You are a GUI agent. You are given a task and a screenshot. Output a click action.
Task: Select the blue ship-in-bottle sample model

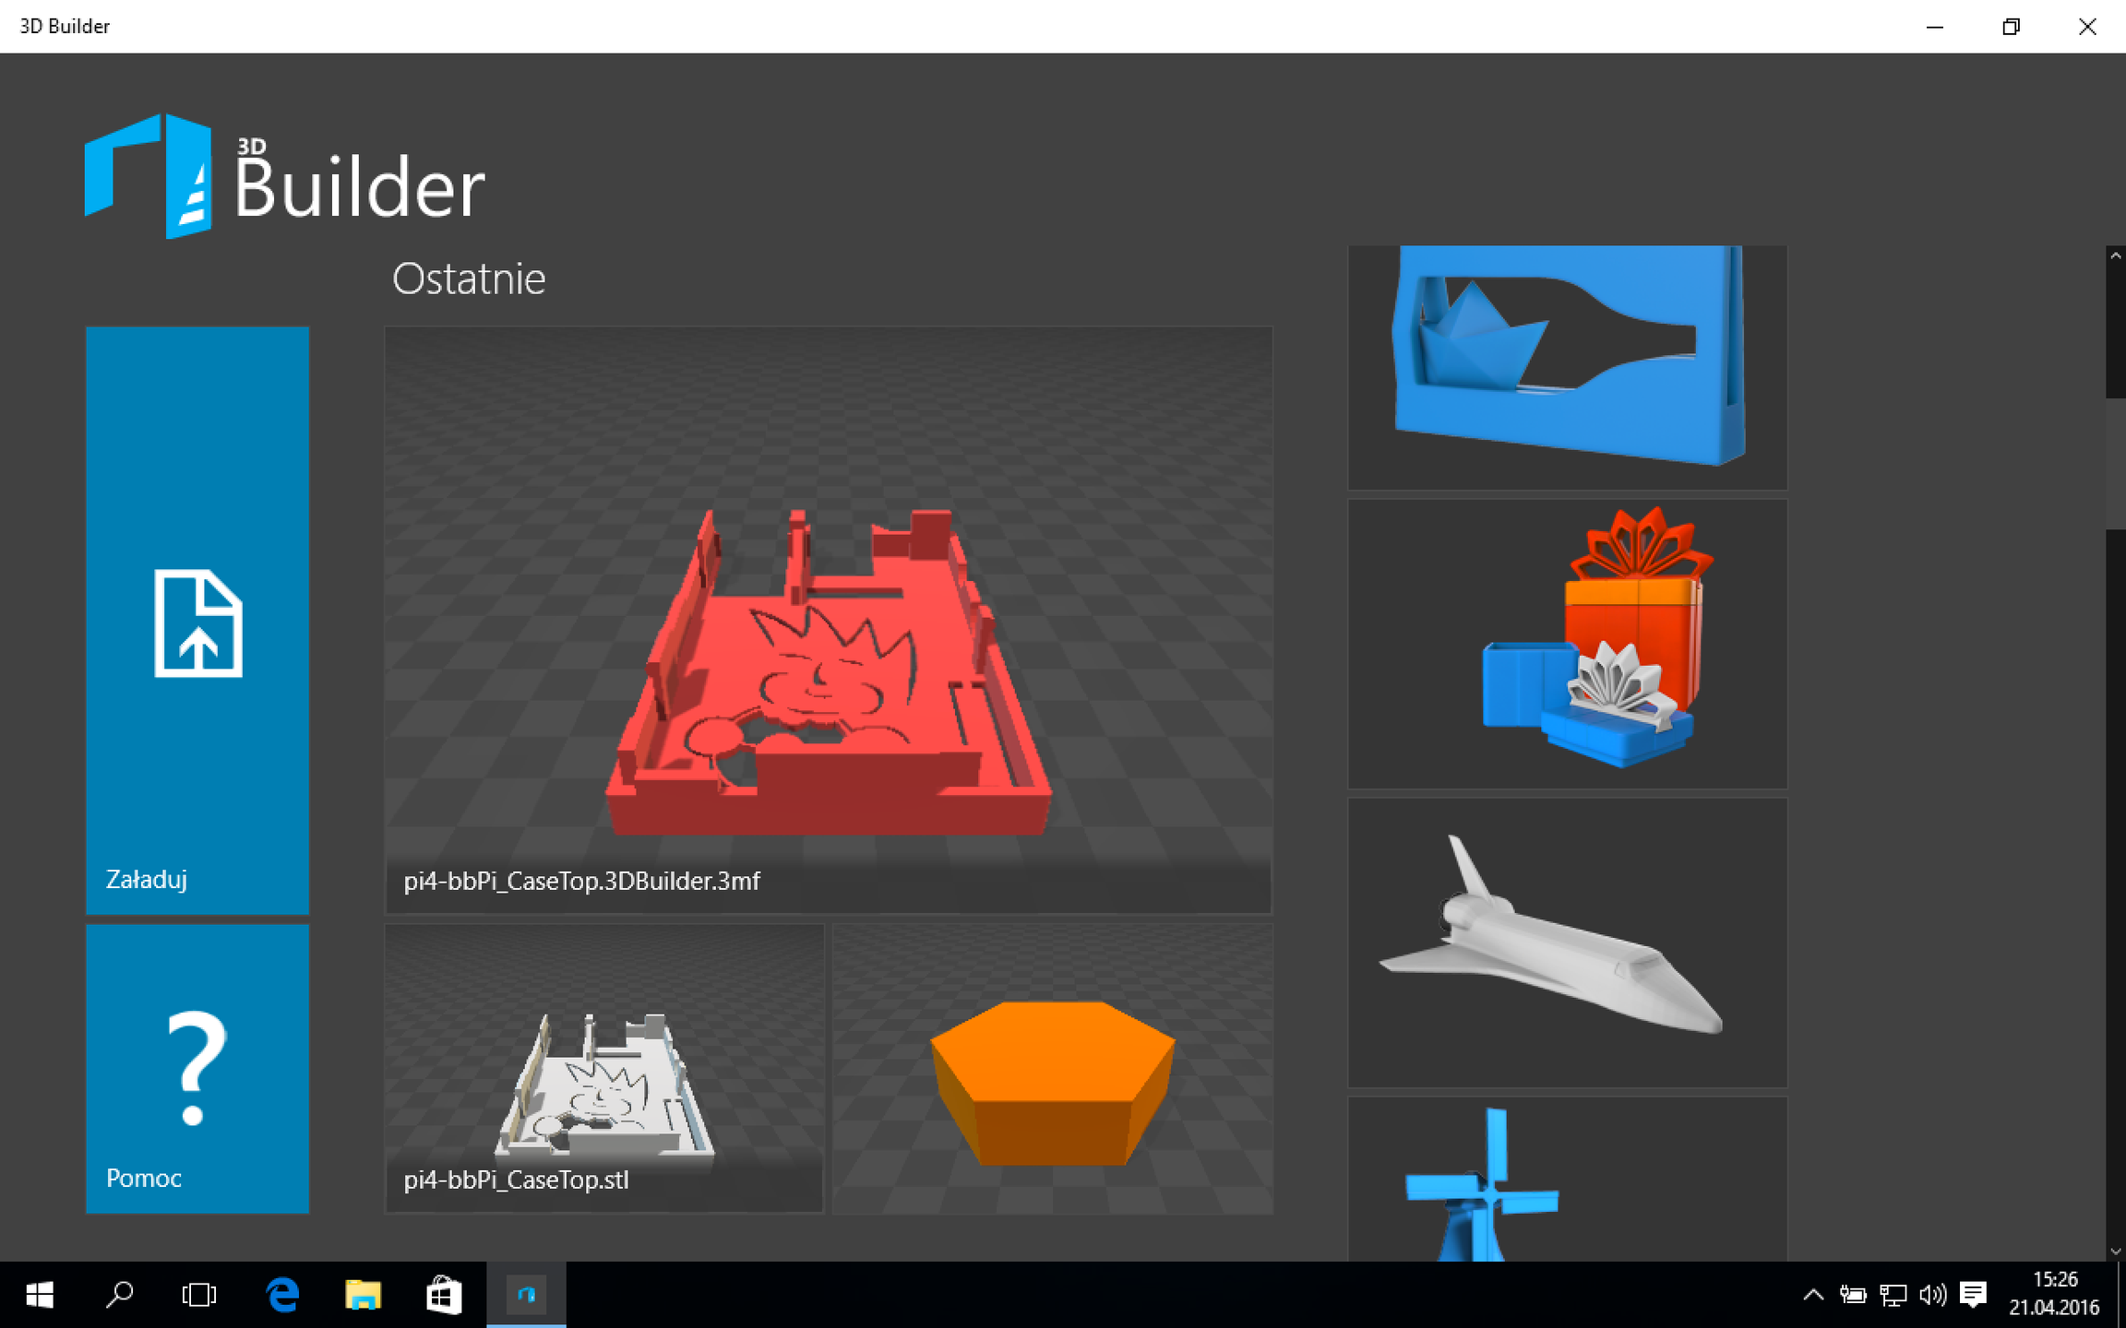(1568, 367)
